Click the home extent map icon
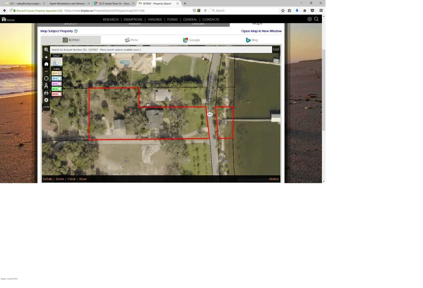 [46, 64]
